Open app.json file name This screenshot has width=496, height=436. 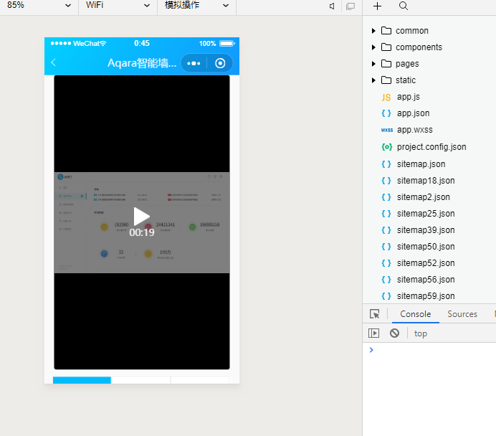(x=413, y=113)
